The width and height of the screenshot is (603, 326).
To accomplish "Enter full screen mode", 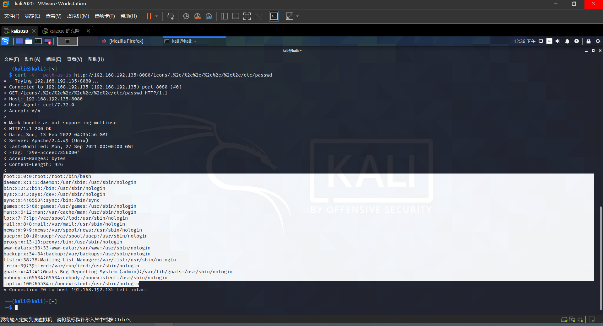I will (x=247, y=16).
